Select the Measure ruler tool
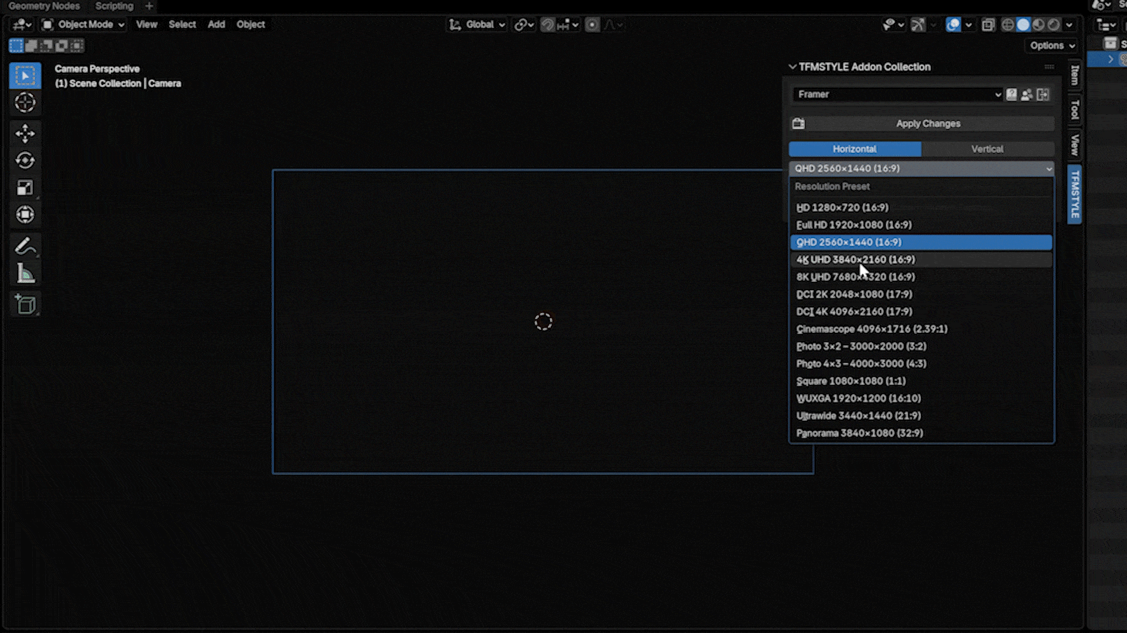Image resolution: width=1127 pixels, height=633 pixels. (25, 274)
